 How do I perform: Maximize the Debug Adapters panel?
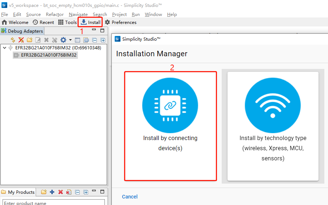102,31
